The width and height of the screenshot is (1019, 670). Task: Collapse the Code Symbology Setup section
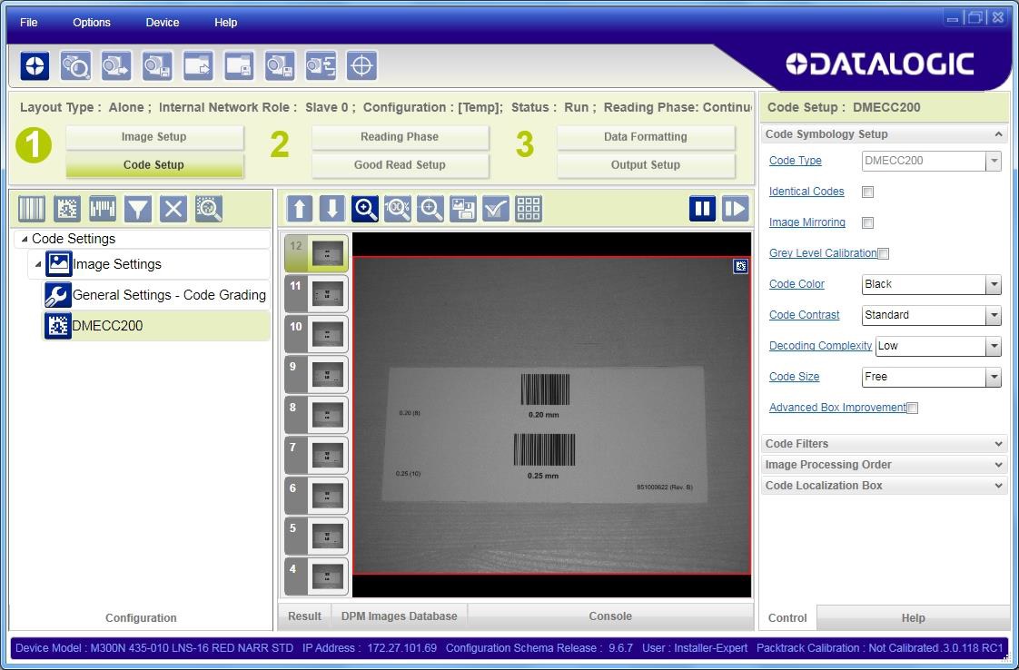click(884, 133)
